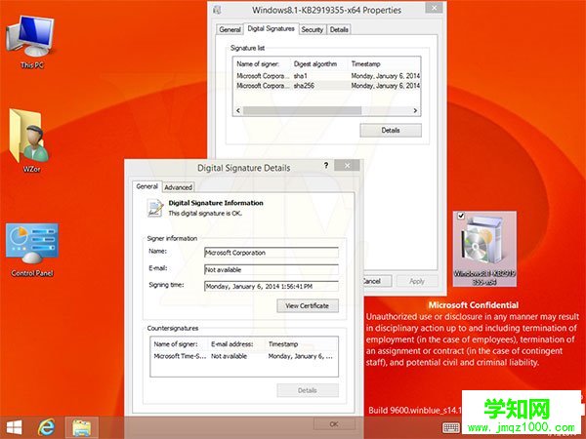The image size is (586, 439).
Task: Close the Digital Signature Details dialog
Action: coord(347,166)
